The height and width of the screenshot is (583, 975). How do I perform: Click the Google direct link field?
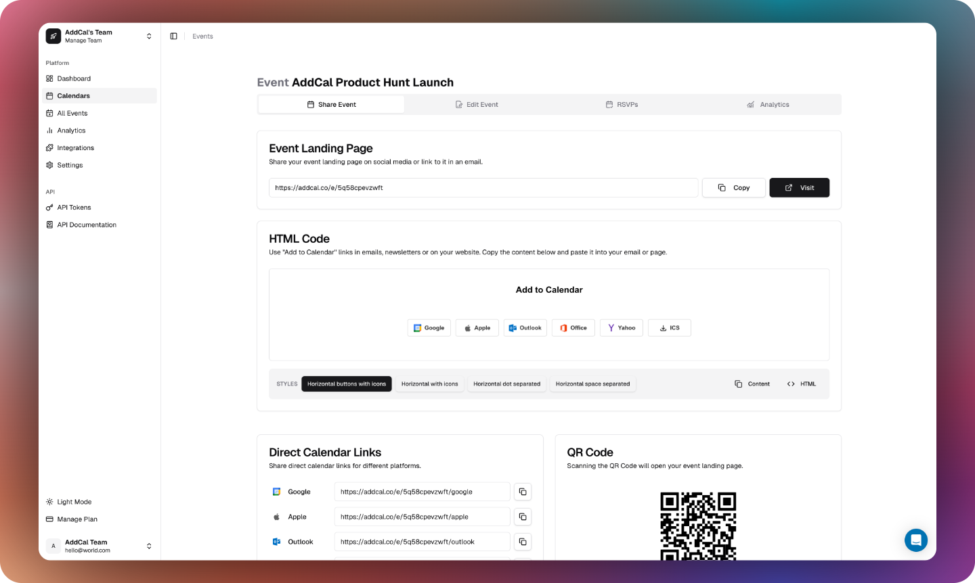[422, 492]
